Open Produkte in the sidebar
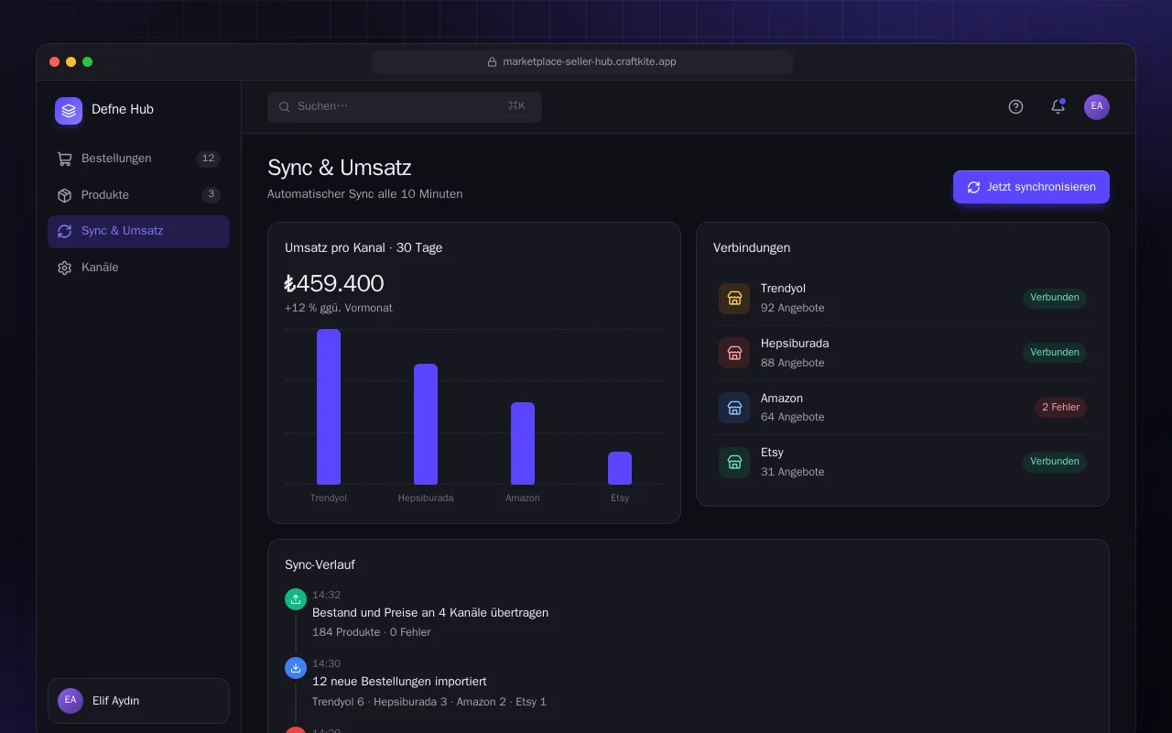Image resolution: width=1172 pixels, height=733 pixels. click(x=138, y=195)
